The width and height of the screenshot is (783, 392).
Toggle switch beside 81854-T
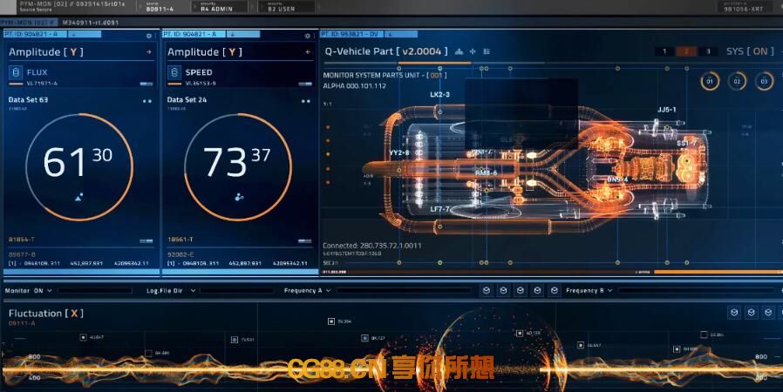(x=146, y=241)
